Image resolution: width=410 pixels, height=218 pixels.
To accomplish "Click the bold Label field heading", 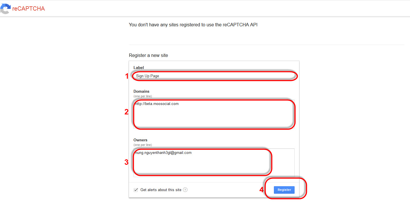I will 139,68.
